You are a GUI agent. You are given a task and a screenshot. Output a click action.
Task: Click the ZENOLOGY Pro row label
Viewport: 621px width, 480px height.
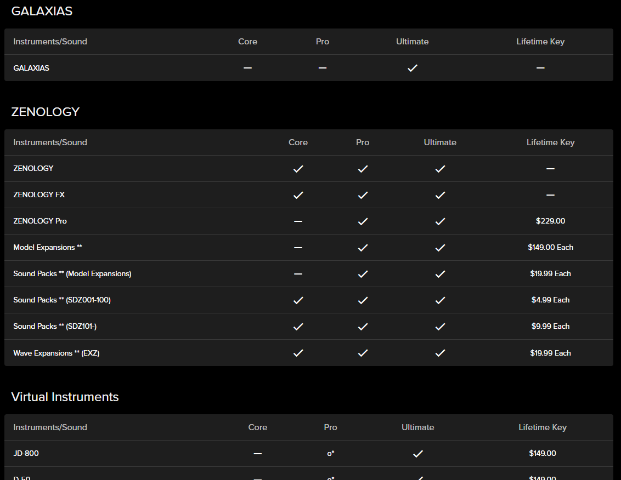(40, 221)
